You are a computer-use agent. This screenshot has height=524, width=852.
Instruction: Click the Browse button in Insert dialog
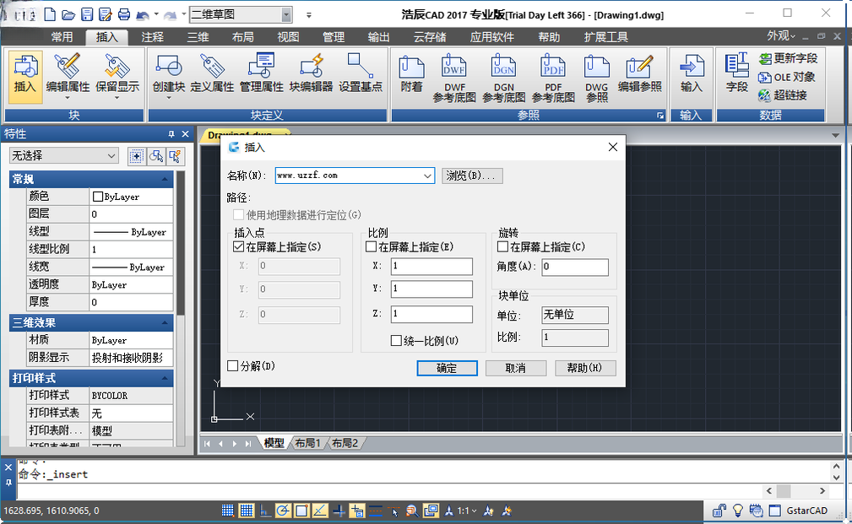tap(472, 176)
